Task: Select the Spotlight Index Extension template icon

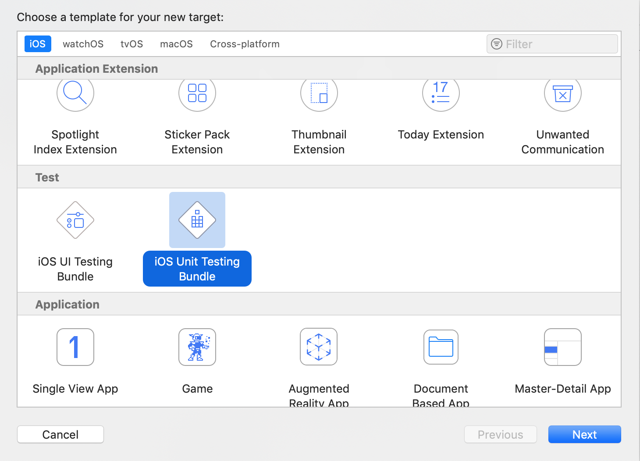Action: tap(75, 94)
